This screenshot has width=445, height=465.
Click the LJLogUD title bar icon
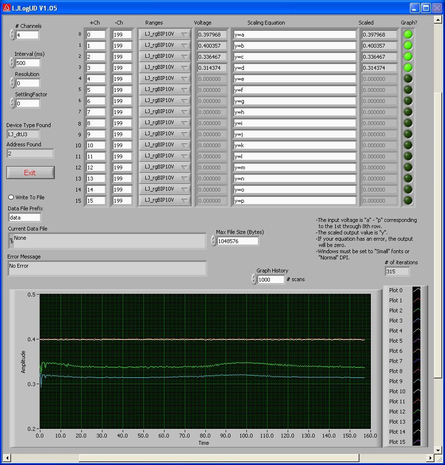click(6, 7)
